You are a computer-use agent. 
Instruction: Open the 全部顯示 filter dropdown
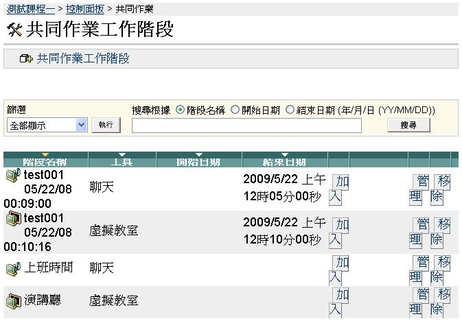[x=47, y=125]
